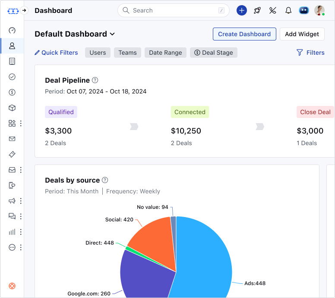The height and width of the screenshot is (298, 335).
Task: Select the Users quick filter
Action: coord(98,53)
